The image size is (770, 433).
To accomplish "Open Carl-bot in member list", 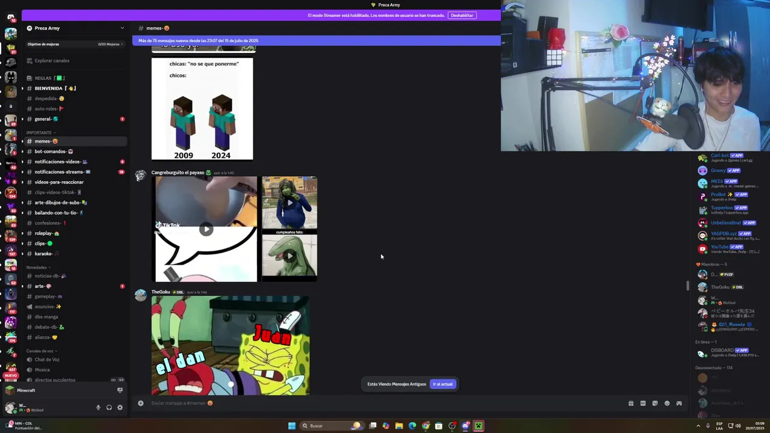I will [x=728, y=158].
